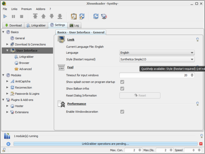
Task: Open quickhelp bulb beside Look heading
Action: [x=197, y=39]
